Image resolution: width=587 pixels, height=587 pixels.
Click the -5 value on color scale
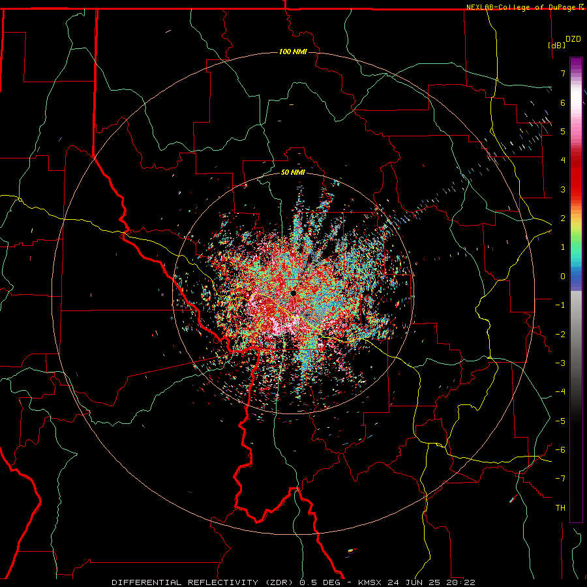point(560,421)
